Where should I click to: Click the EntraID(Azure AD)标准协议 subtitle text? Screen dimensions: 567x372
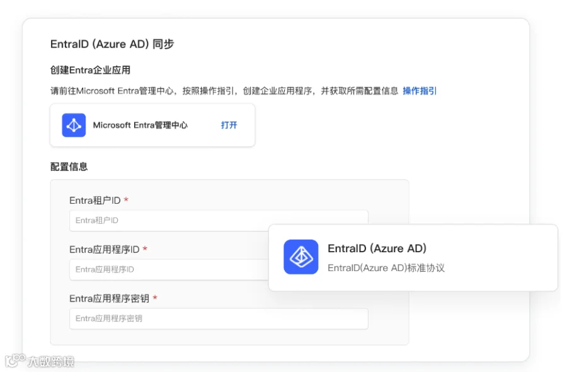pyautogui.click(x=386, y=268)
